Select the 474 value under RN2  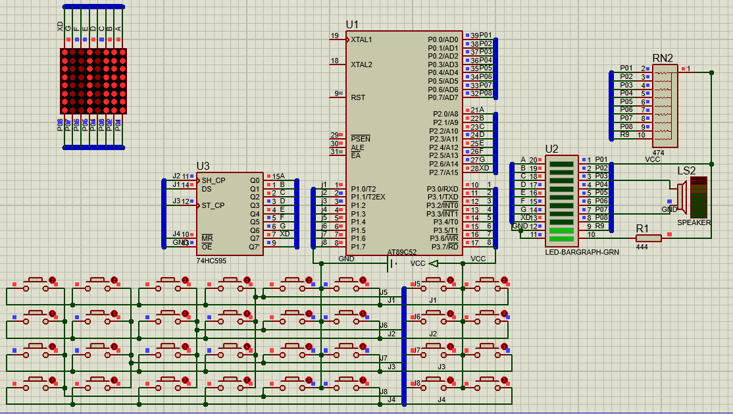pyautogui.click(x=658, y=153)
